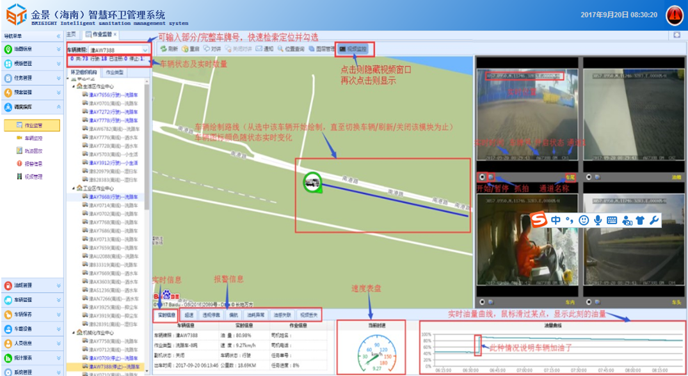
Task: Collapse the 导航菜单 sidebar chevron
Action: (x=58, y=36)
